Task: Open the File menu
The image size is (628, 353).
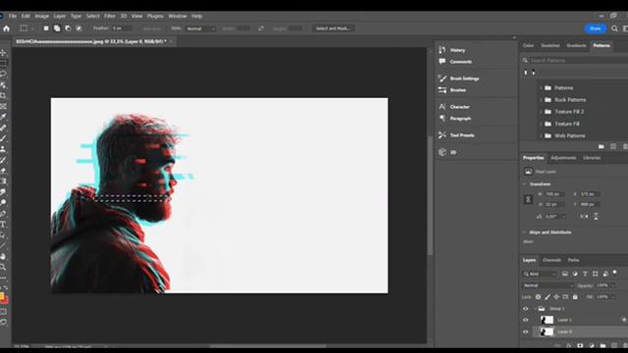Action: point(13,16)
